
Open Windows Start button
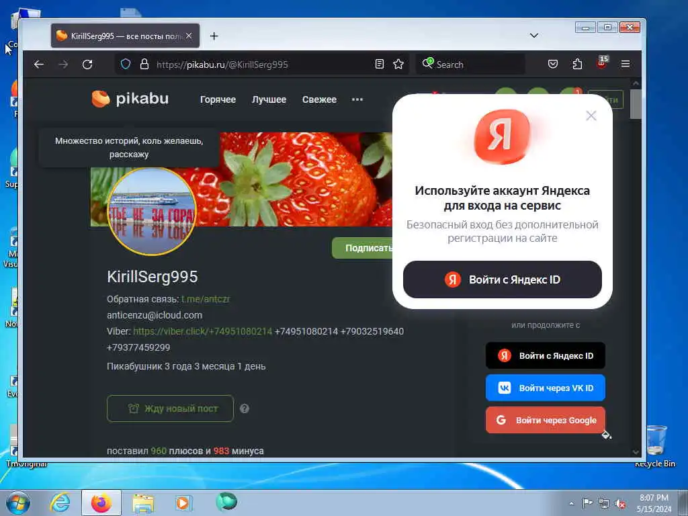(17, 503)
